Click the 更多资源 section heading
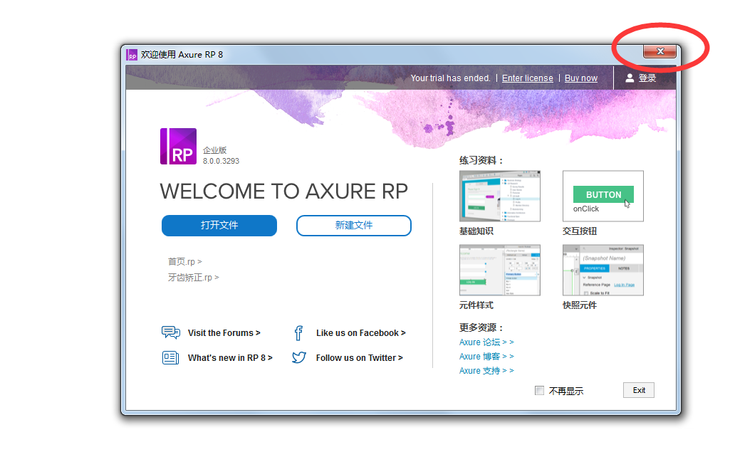The image size is (730, 457). [481, 327]
